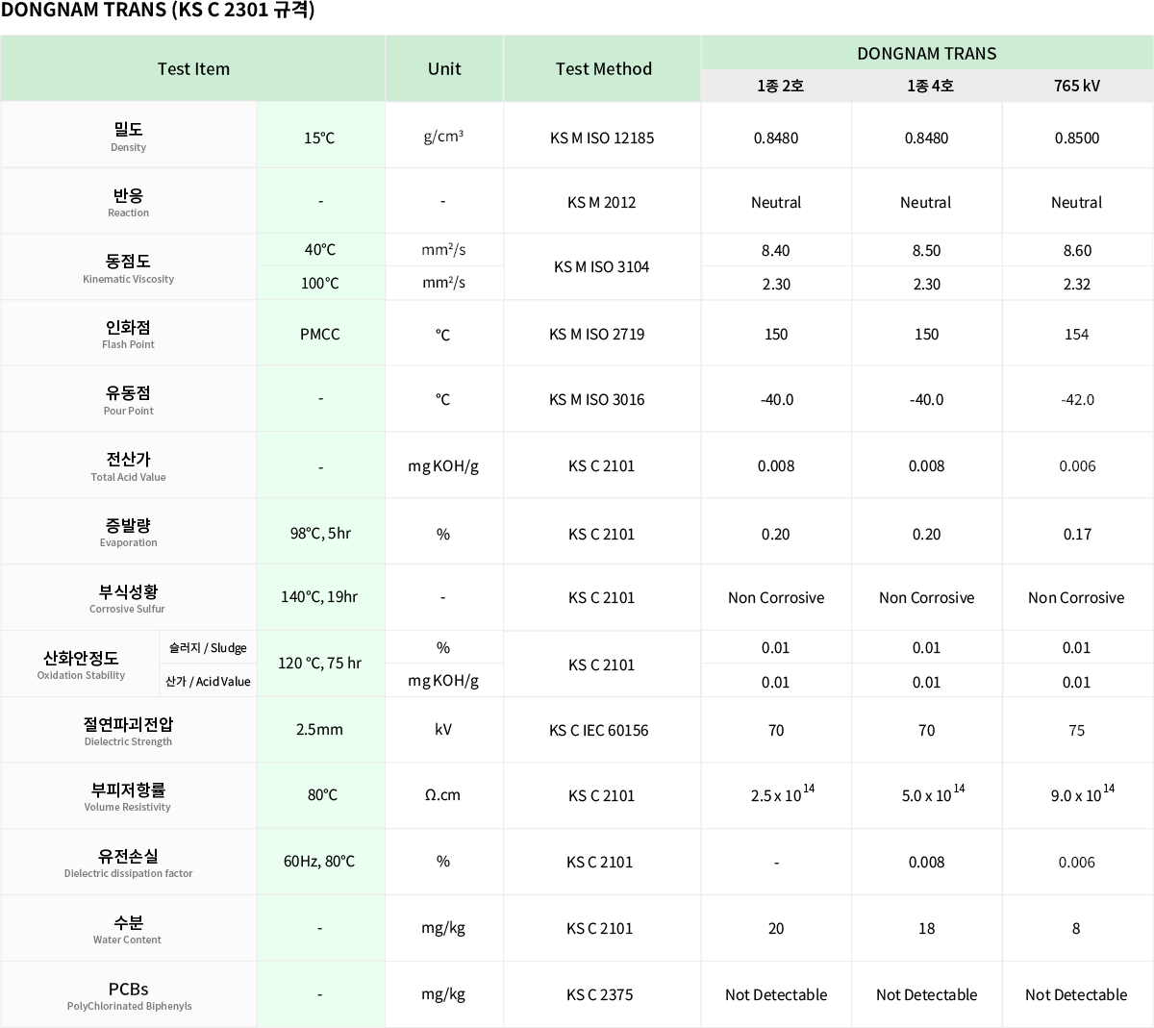Select the 부식성황 Corrosive Sulfur label

point(128,598)
